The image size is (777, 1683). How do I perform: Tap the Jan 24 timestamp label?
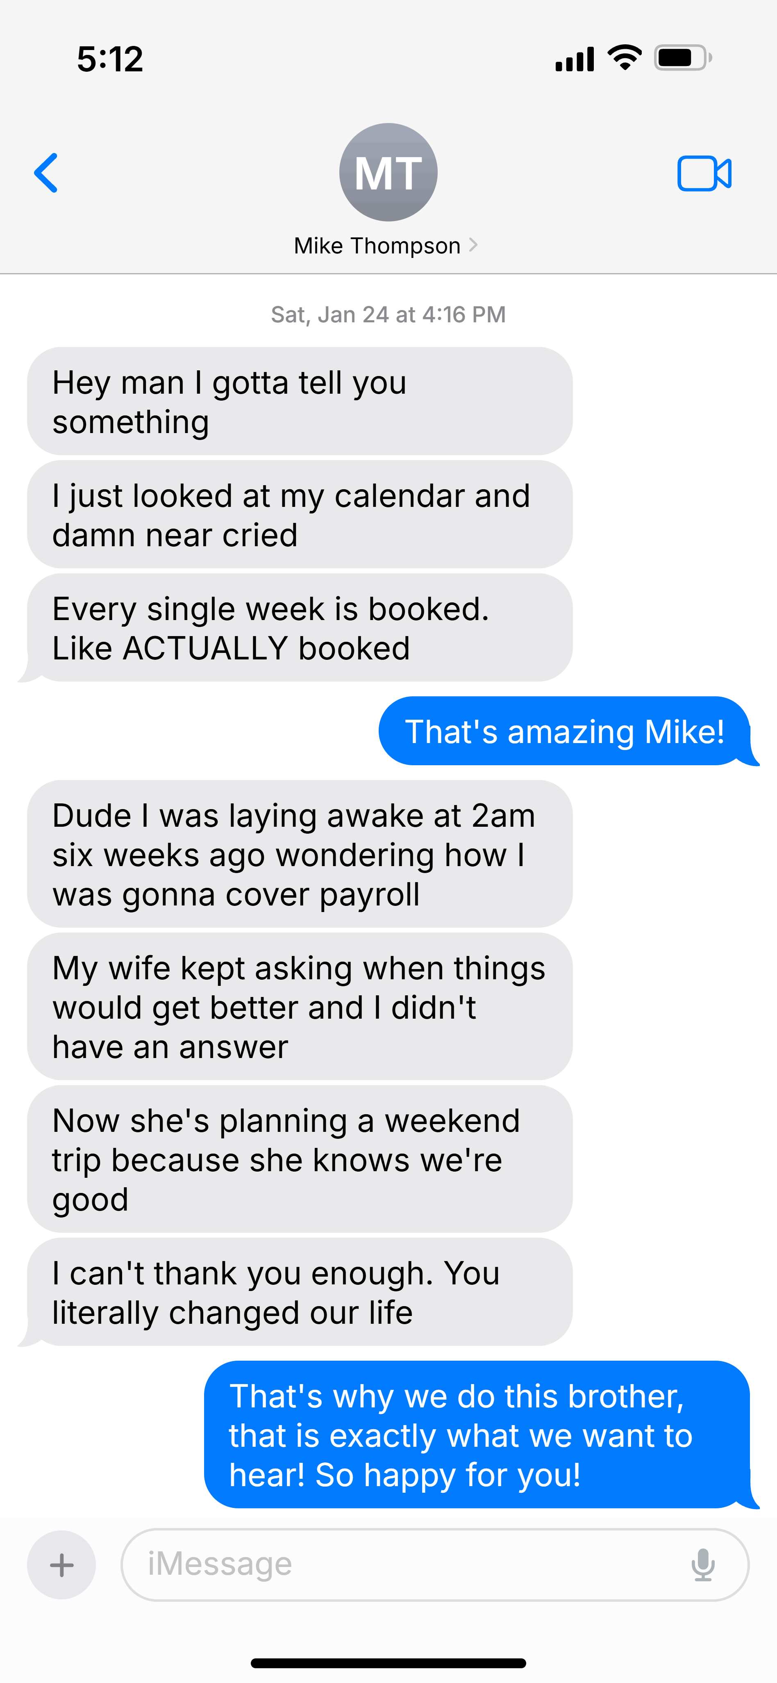pyautogui.click(x=388, y=314)
